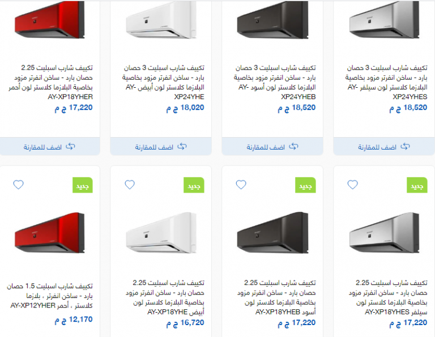Favorite the red 1.5 HP AY-XP12YHER unit

19,185
